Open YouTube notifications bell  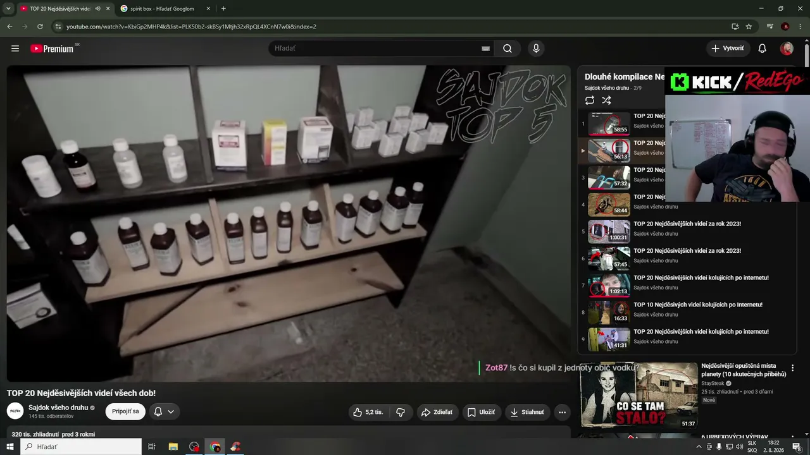(x=763, y=49)
